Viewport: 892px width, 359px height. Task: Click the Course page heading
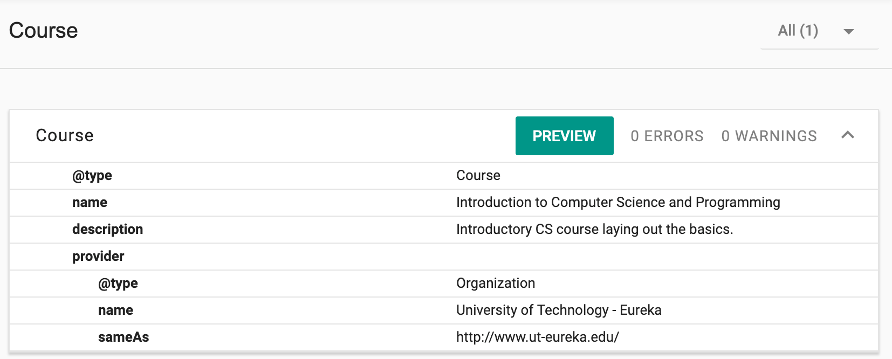[44, 31]
